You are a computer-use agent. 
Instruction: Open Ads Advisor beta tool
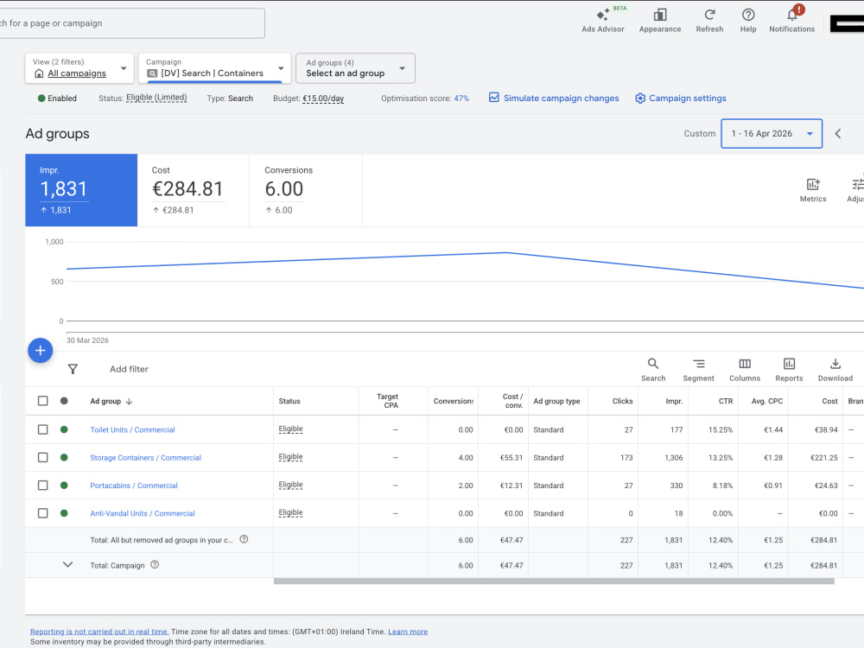click(603, 21)
